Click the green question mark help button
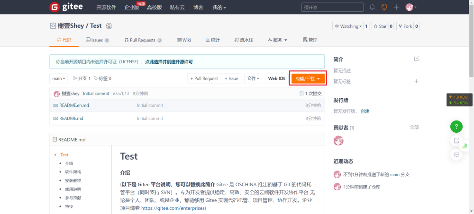The width and height of the screenshot is (474, 214). pos(456,126)
